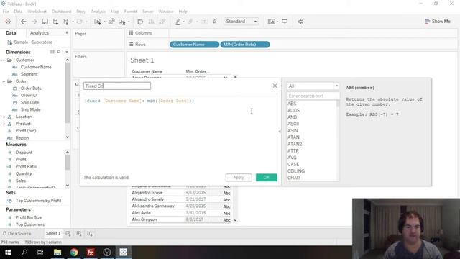The height and width of the screenshot is (259, 460).
Task: Click the pin (fix axes) toolbar icon
Action: (214, 22)
